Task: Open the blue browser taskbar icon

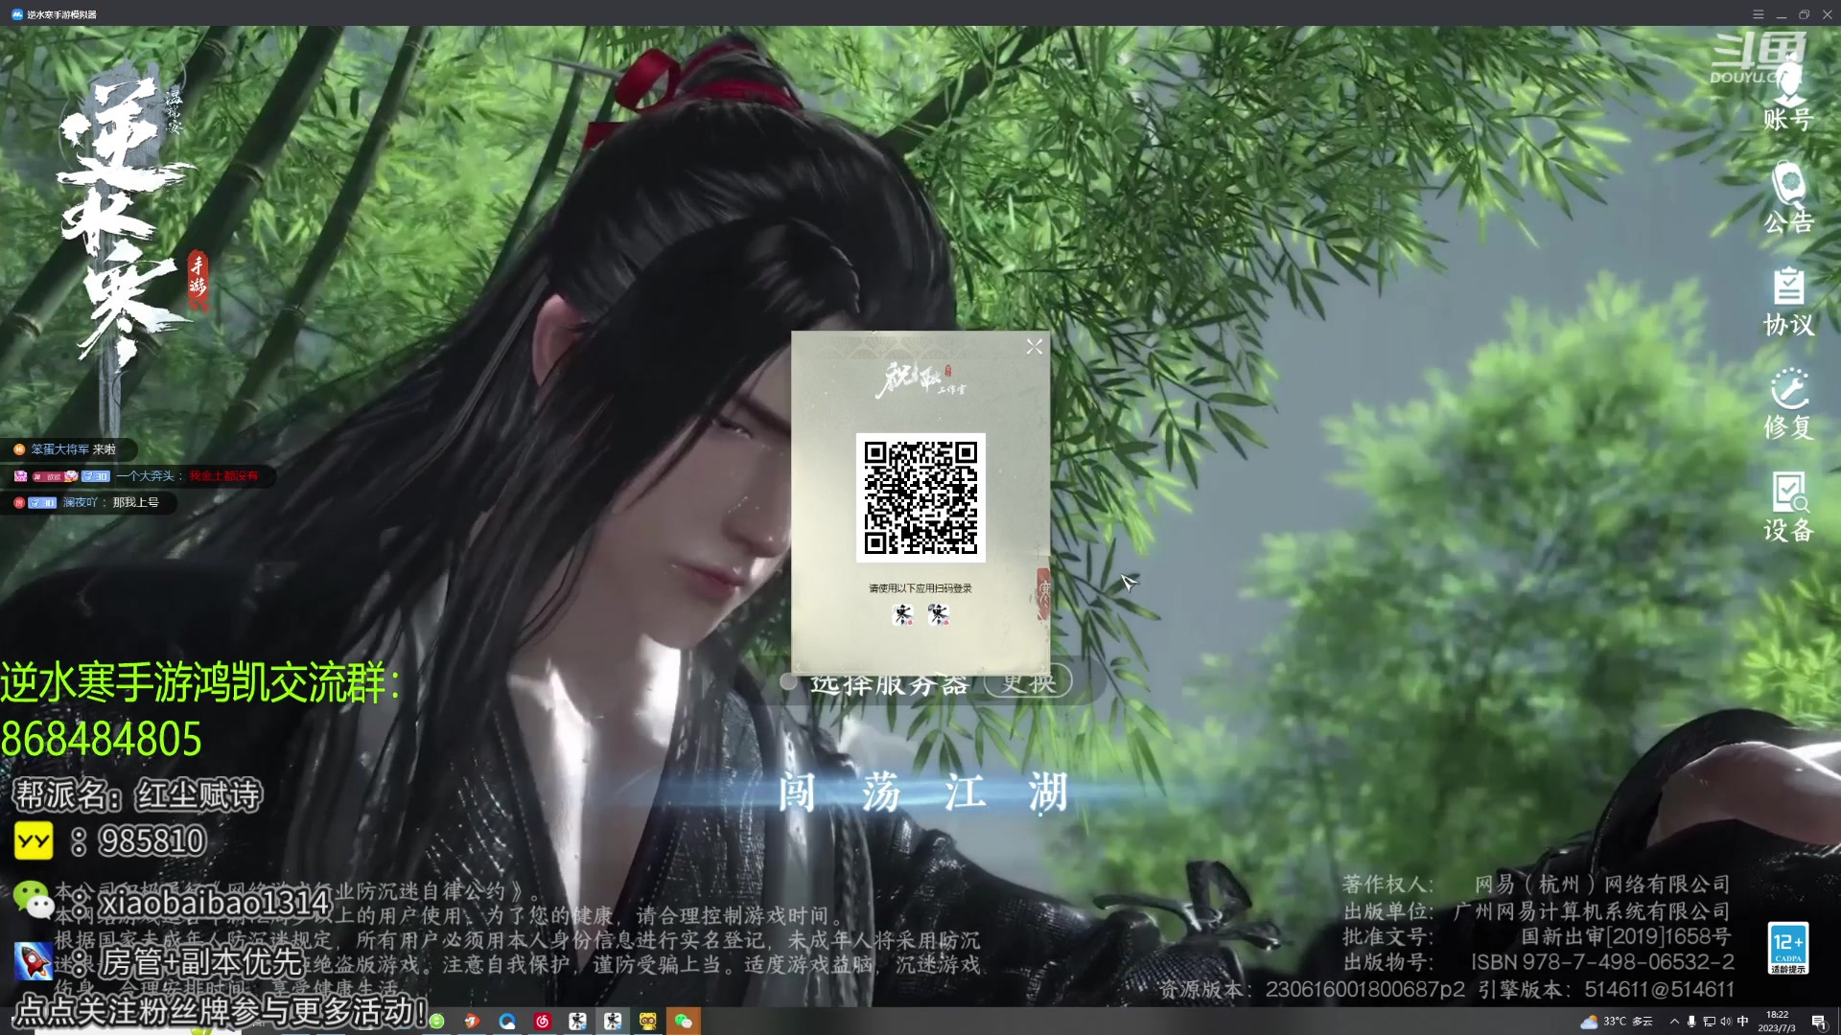Action: pos(507,1022)
